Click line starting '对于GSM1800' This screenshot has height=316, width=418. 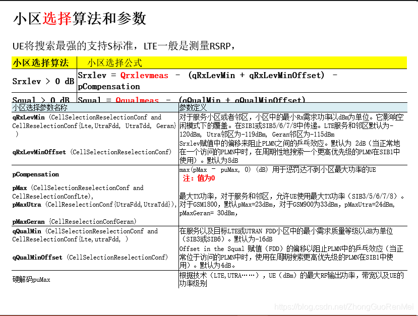(x=287, y=205)
